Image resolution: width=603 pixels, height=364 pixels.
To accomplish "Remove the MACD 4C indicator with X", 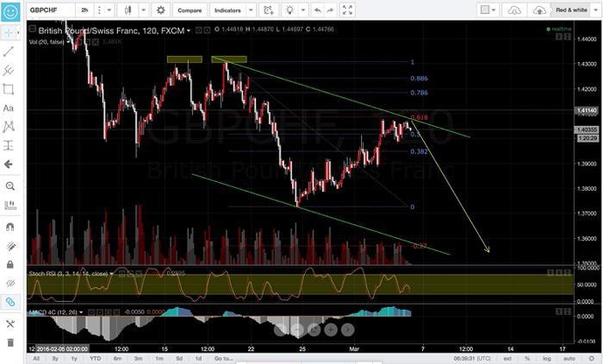I will point(116,312).
